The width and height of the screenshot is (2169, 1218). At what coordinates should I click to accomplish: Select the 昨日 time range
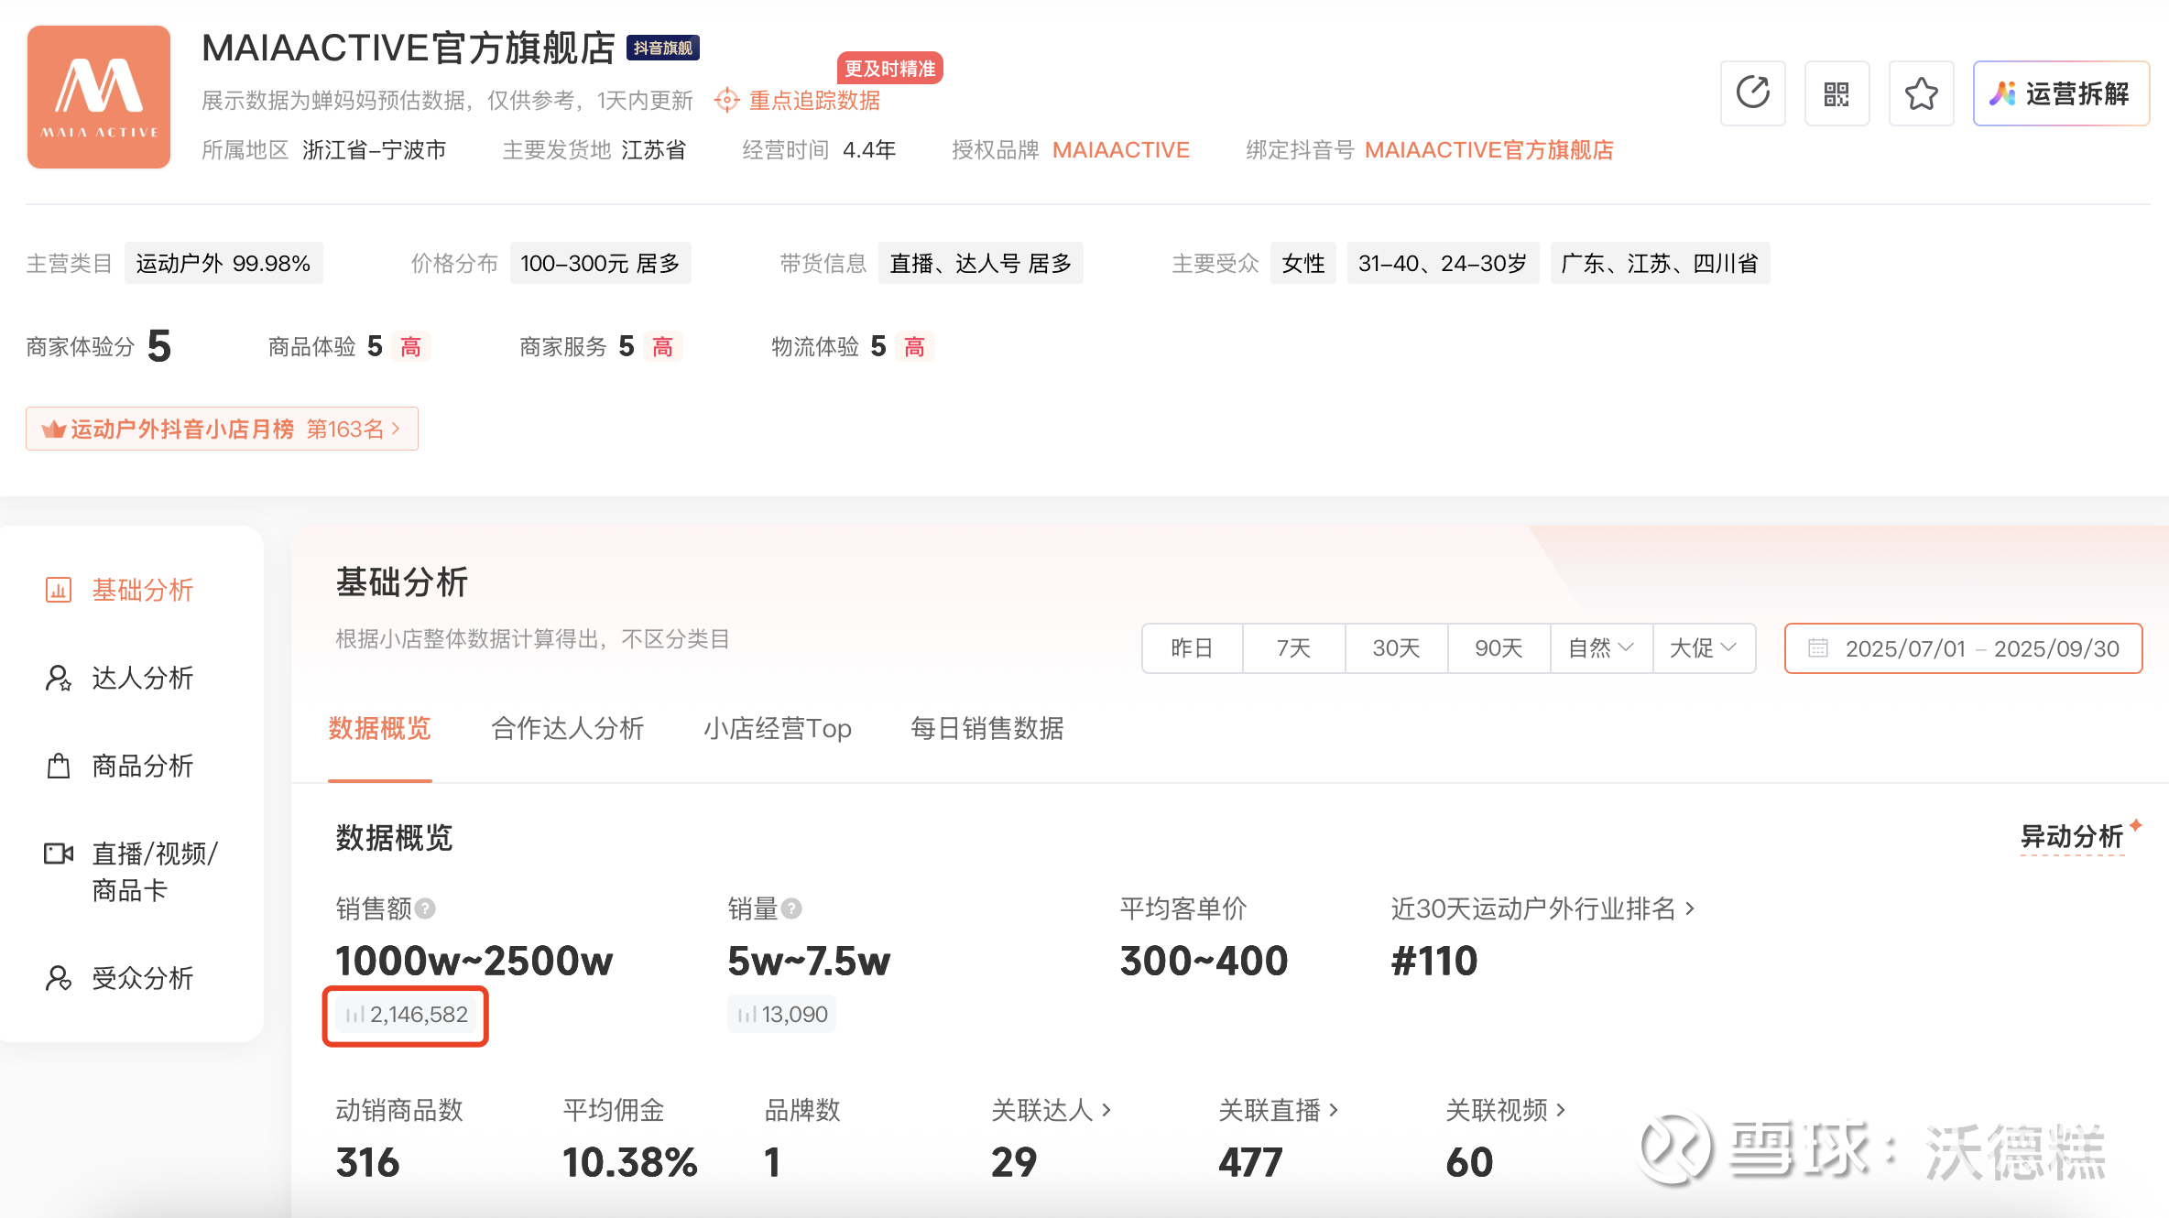point(1192,648)
